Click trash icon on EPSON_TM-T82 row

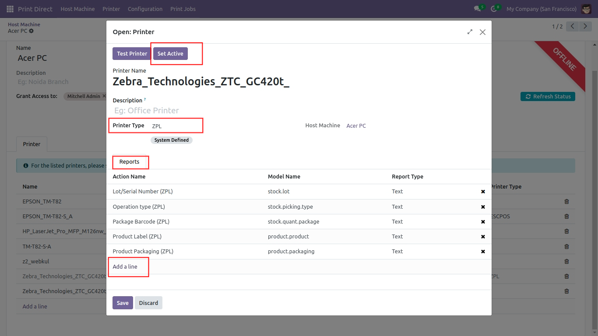tap(567, 202)
